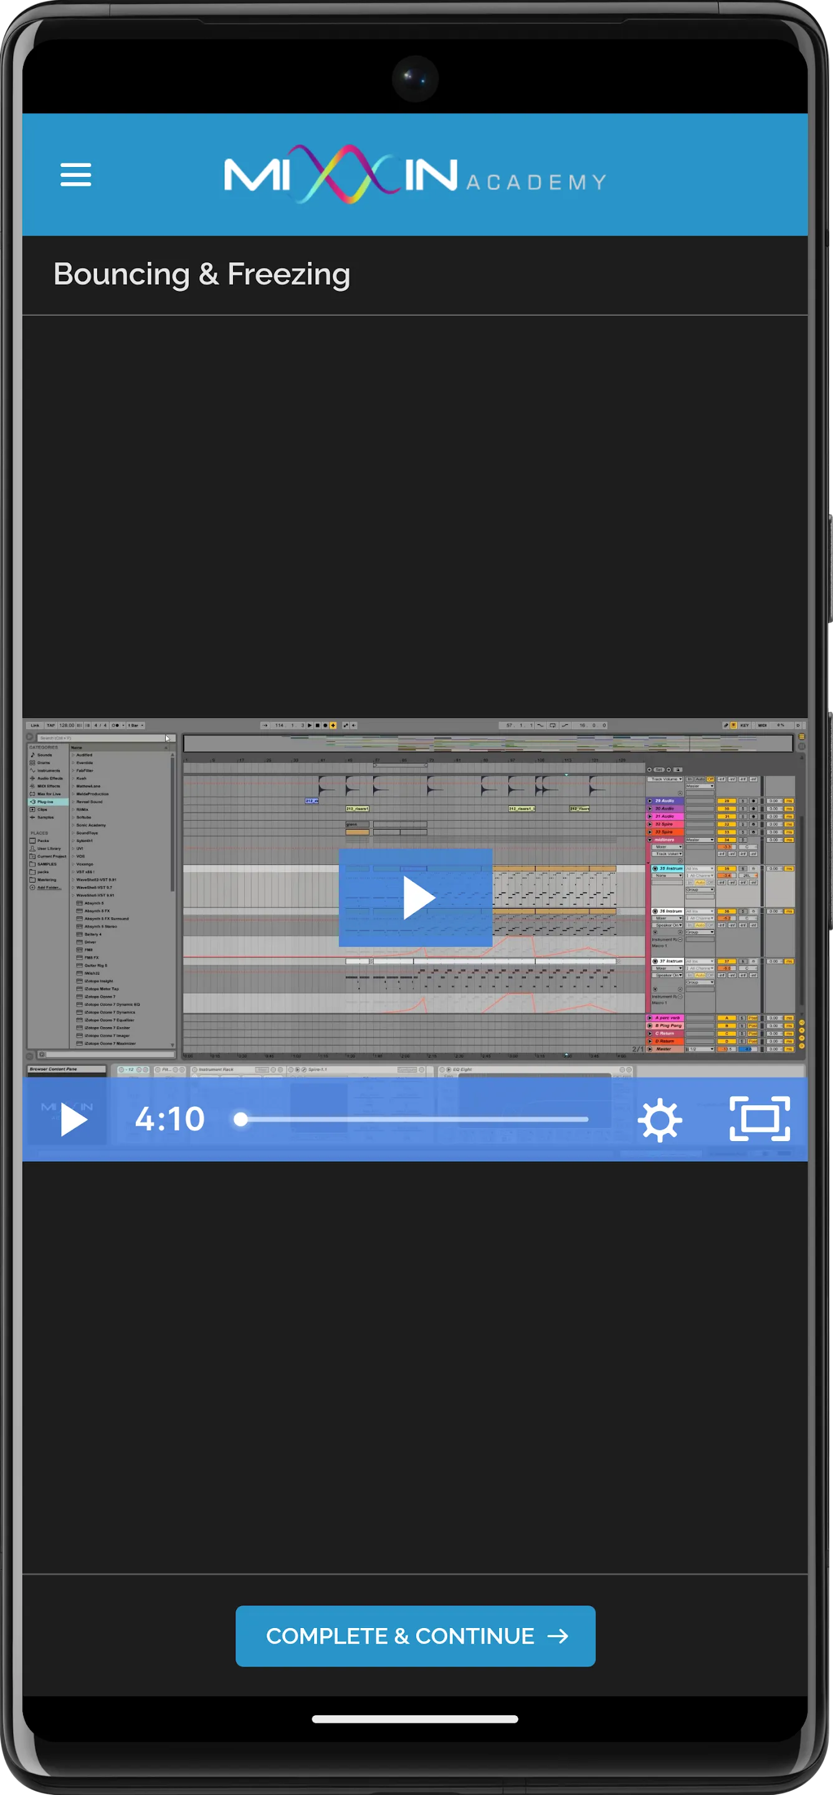Image resolution: width=833 pixels, height=1795 pixels.
Task: Click the small play button in the player bar
Action: (73, 1119)
